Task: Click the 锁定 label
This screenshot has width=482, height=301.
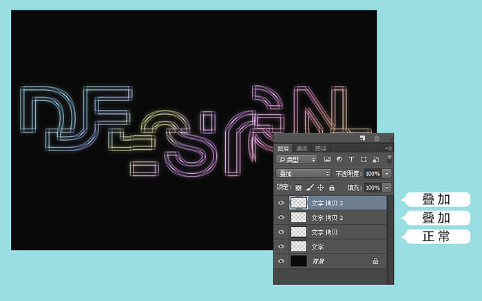Action: tap(284, 187)
